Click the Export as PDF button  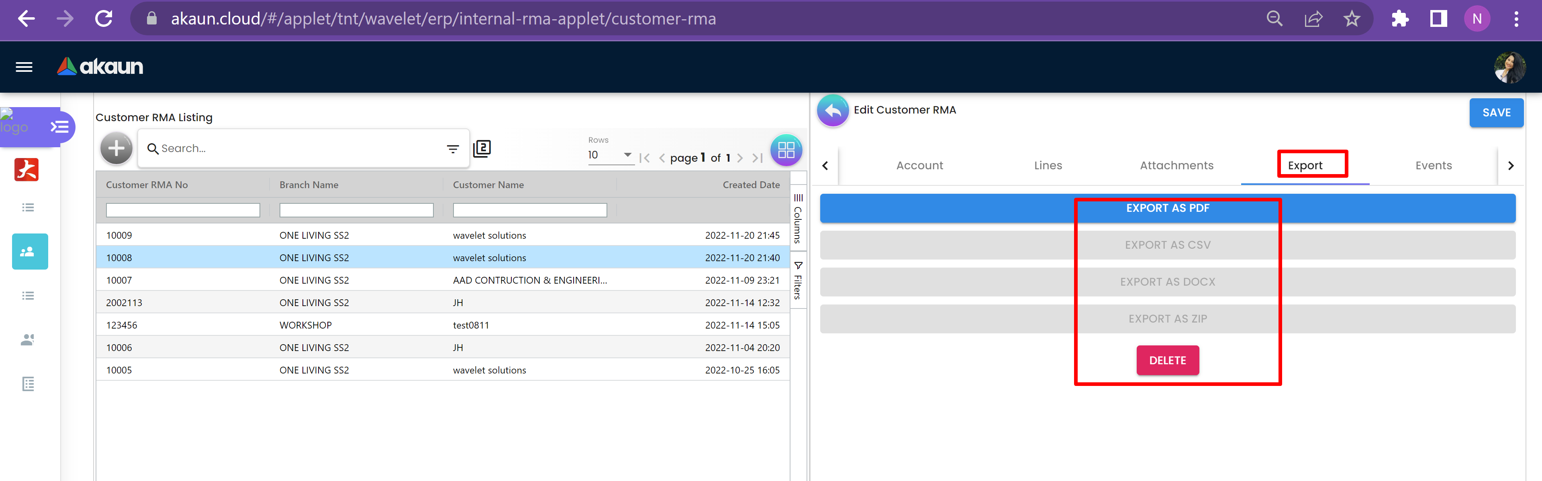1167,209
